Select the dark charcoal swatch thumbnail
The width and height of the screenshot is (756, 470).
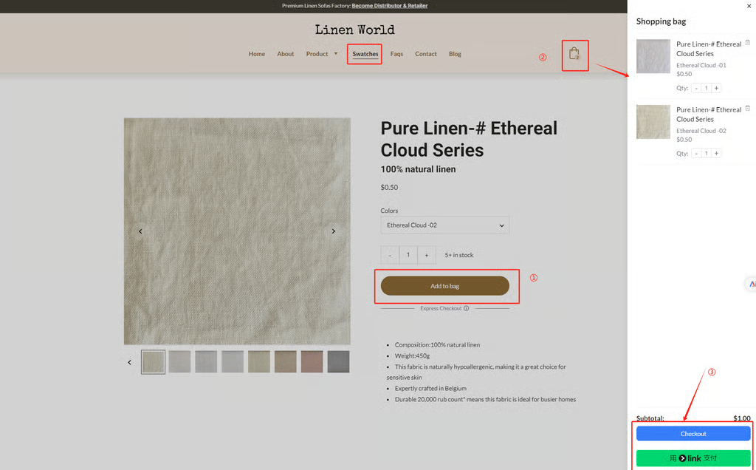click(x=338, y=362)
